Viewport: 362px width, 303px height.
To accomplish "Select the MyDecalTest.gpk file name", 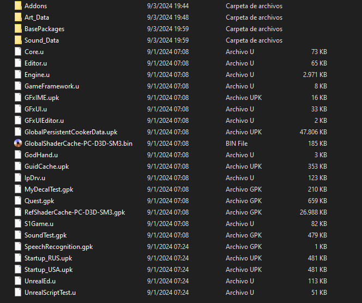I will click(x=49, y=189).
